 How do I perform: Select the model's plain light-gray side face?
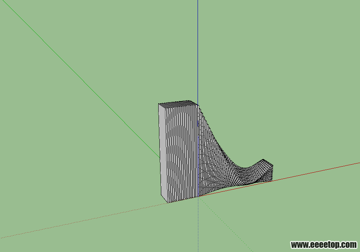[x=162, y=152]
